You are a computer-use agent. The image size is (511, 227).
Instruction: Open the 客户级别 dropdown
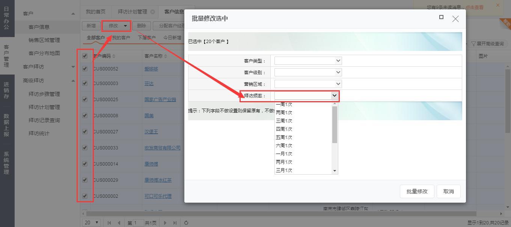click(308, 72)
